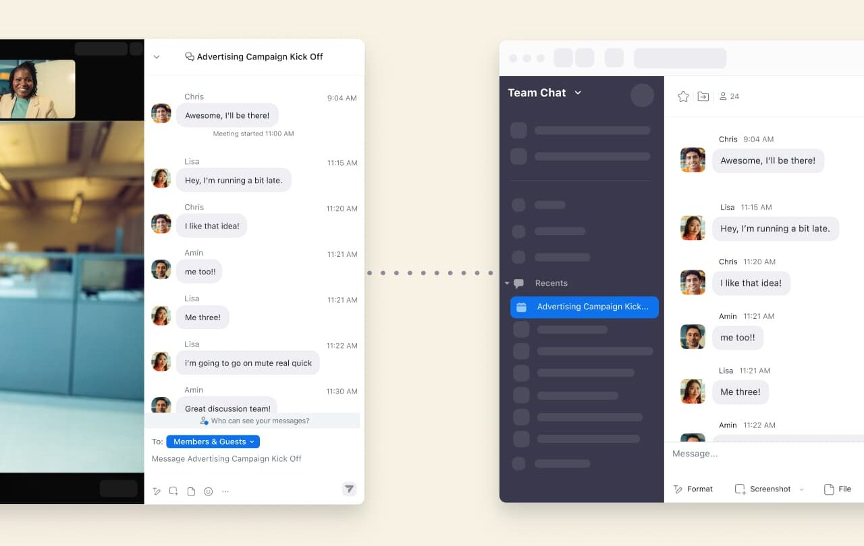The width and height of the screenshot is (864, 546).
Task: Click Amin's avatar at 11:21 AM in the meeting chat
Action: tap(161, 270)
